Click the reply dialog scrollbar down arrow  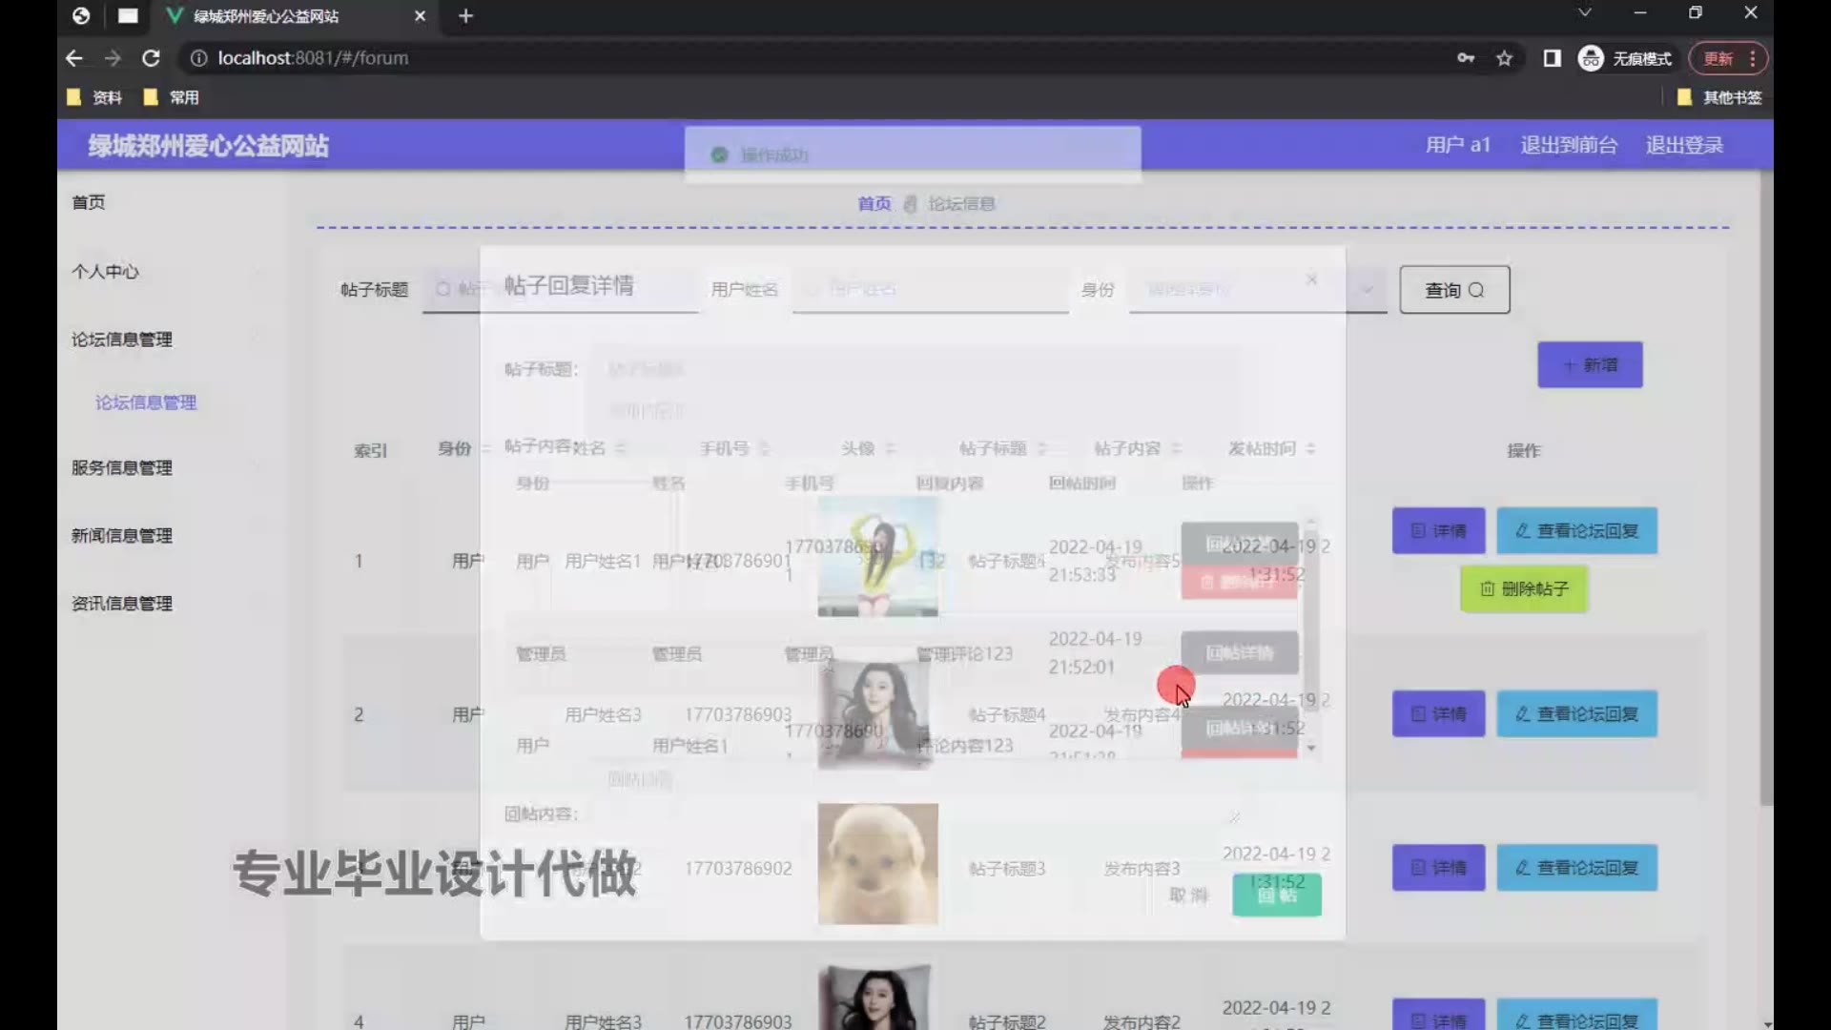(x=1311, y=748)
